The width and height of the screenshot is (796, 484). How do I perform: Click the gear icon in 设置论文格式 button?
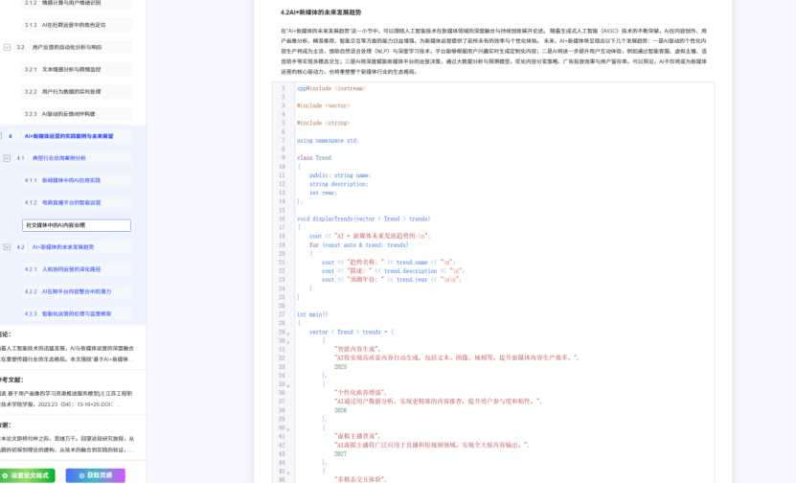click(x=5, y=476)
